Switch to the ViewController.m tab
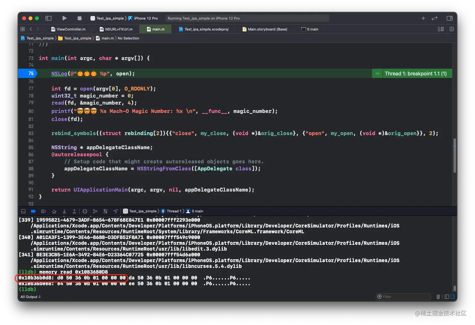This screenshot has width=475, height=325. pyautogui.click(x=68, y=29)
